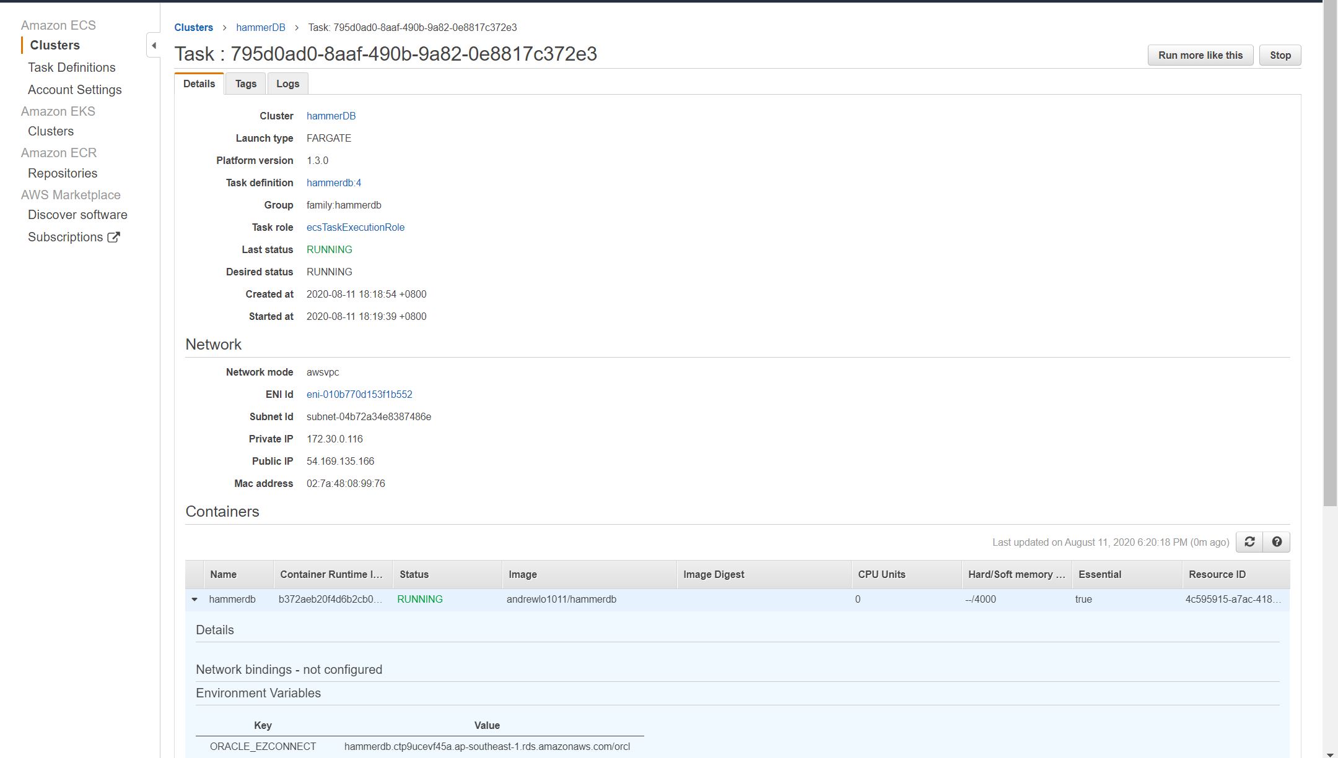Collapse the left navigation sidebar
This screenshot has width=1338, height=758.
[x=154, y=45]
